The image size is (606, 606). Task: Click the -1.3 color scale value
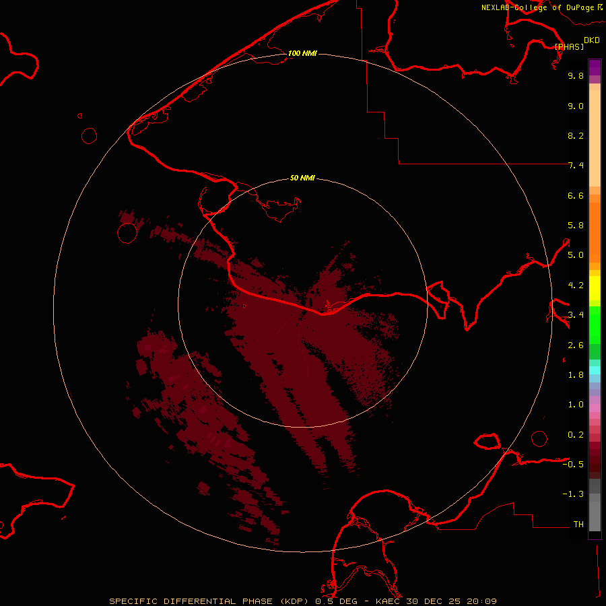573,494
